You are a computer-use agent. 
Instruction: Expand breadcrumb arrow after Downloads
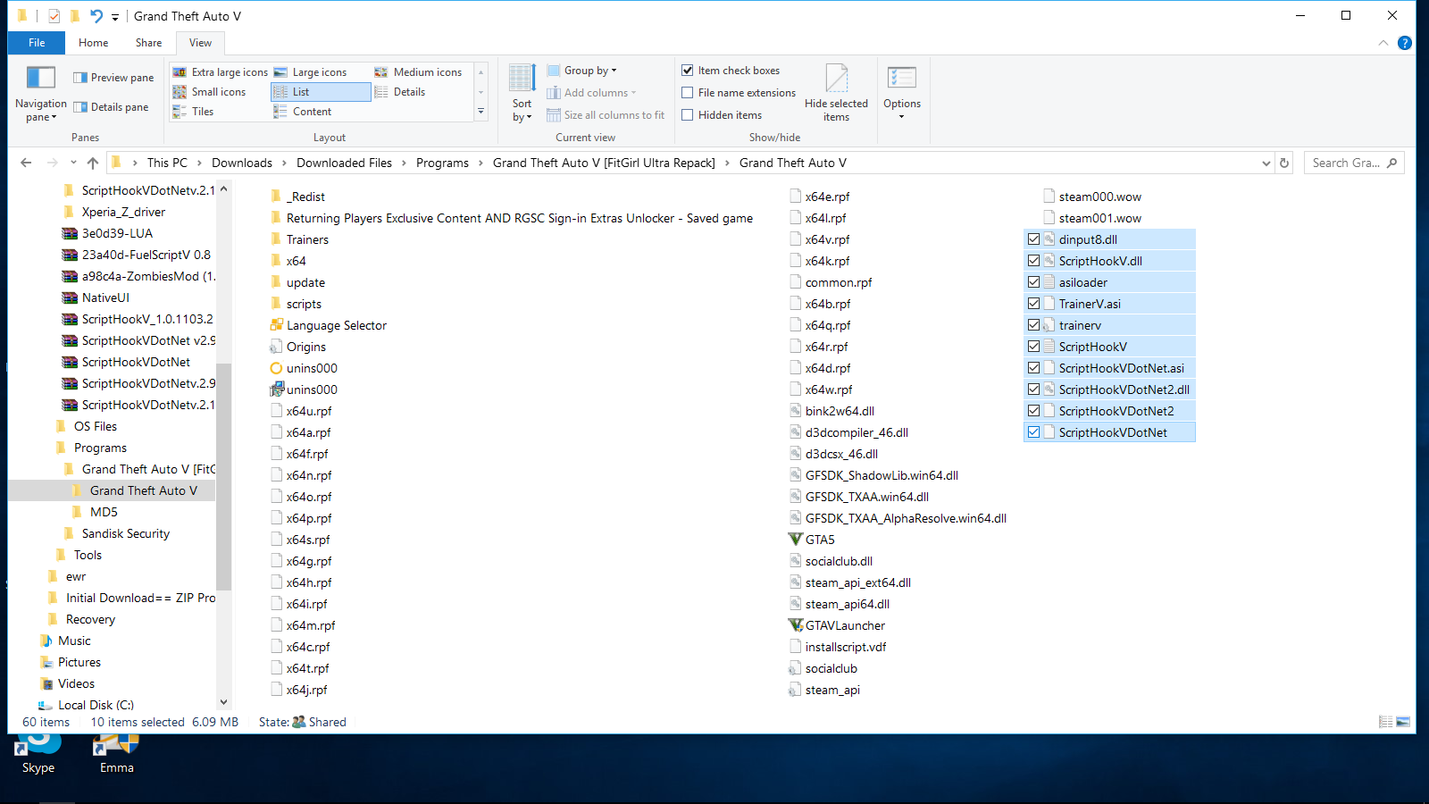(285, 163)
